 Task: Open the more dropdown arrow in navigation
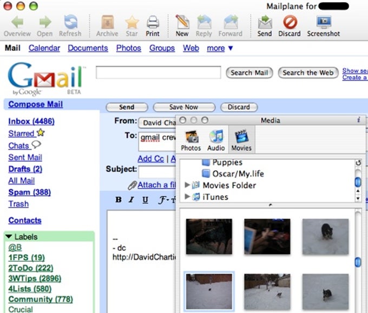pyautogui.click(x=231, y=48)
